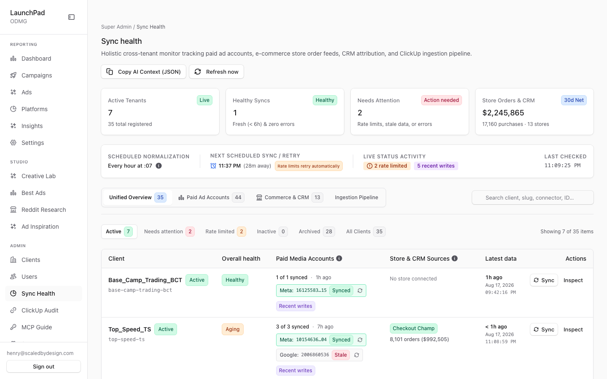
Task: Click the ClickUp Audit link icon
Action: 13,310
